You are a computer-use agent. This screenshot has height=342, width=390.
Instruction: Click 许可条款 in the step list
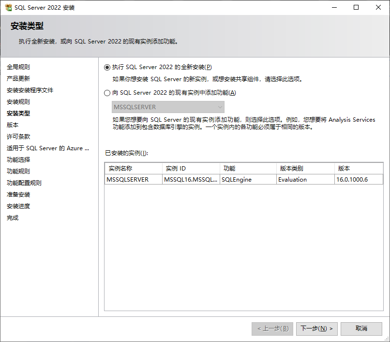pos(18,137)
